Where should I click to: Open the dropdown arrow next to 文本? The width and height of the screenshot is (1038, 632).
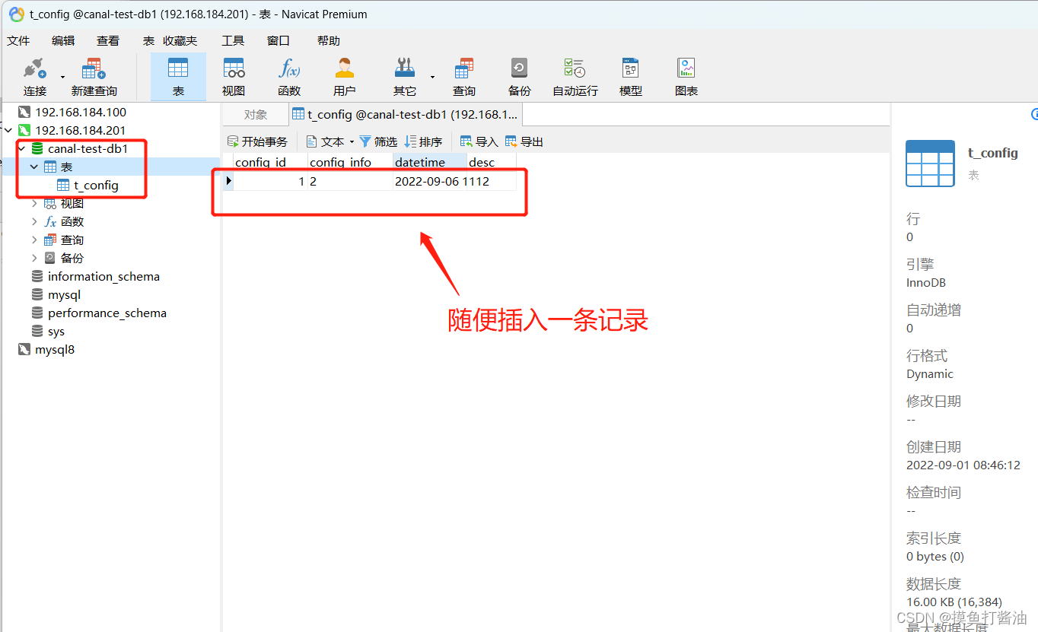[x=350, y=141]
